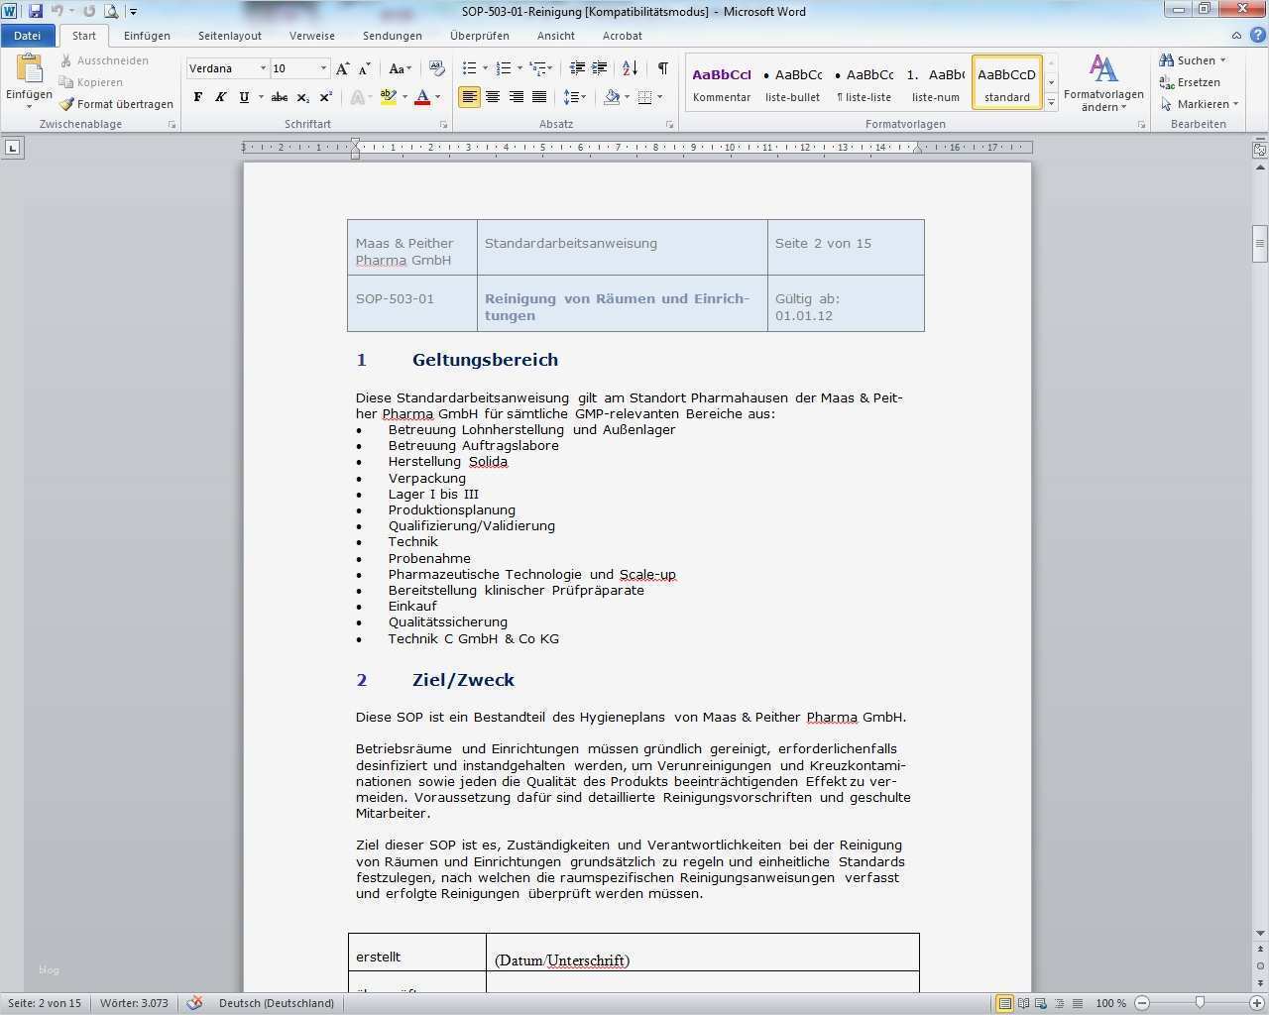Viewport: 1269px width, 1015px height.
Task: Save the document from the quick access toolbar
Action: (x=36, y=12)
